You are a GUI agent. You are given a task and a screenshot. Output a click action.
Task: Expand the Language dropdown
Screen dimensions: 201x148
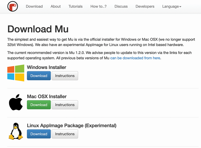click(172, 6)
